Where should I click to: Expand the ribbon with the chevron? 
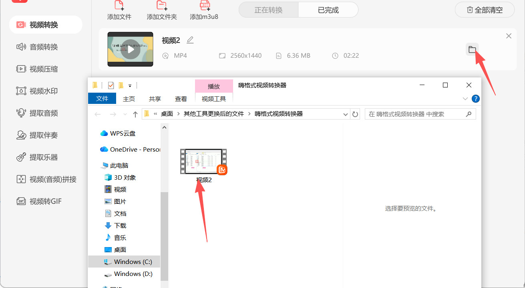pos(465,99)
